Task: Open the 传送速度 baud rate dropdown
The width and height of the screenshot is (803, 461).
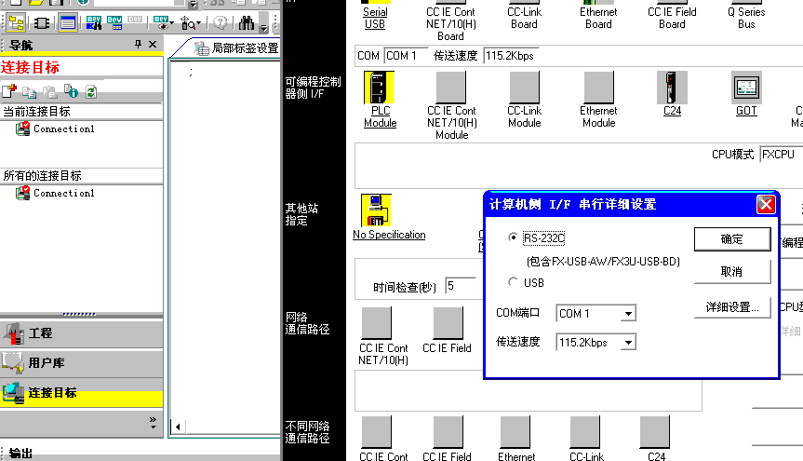Action: point(628,343)
